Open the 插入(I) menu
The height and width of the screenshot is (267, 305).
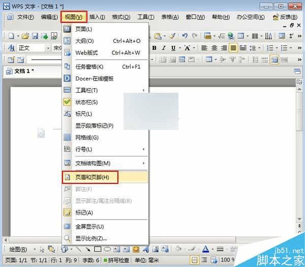coord(97,17)
